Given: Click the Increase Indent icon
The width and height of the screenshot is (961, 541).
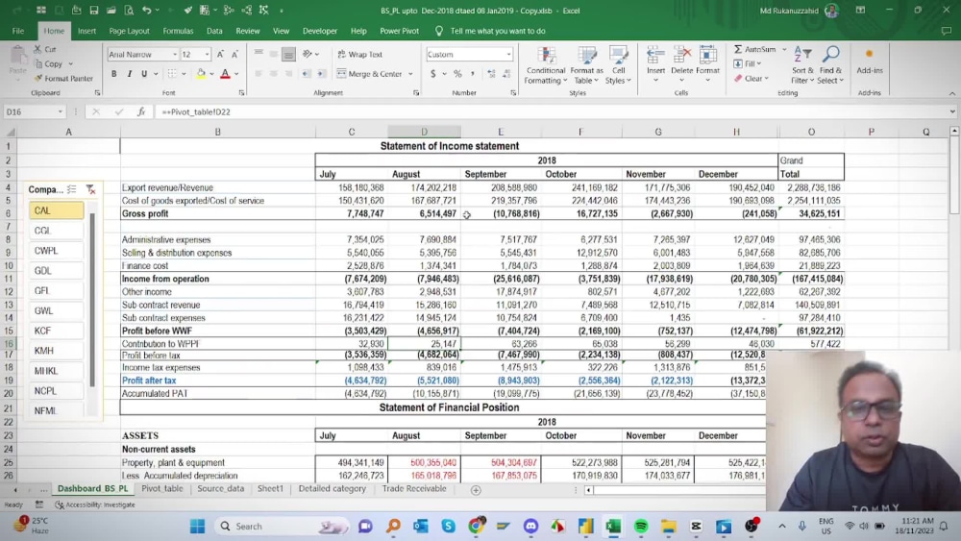Looking at the screenshot, I should coord(322,74).
